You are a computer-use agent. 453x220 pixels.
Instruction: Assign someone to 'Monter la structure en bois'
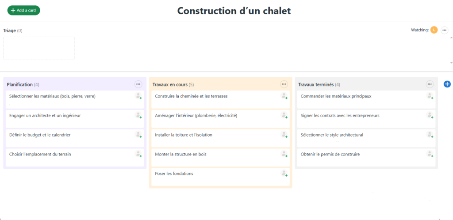click(x=284, y=154)
